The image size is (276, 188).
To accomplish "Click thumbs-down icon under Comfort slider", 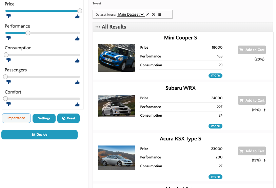I will [x=8, y=104].
